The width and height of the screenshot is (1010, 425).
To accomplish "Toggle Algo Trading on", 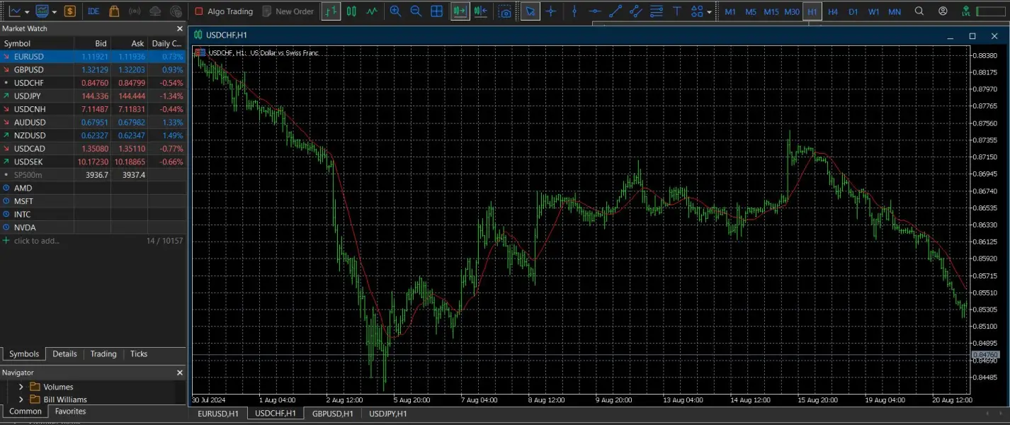I will click(224, 11).
